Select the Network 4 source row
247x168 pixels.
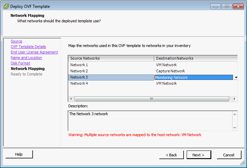coord(79,83)
